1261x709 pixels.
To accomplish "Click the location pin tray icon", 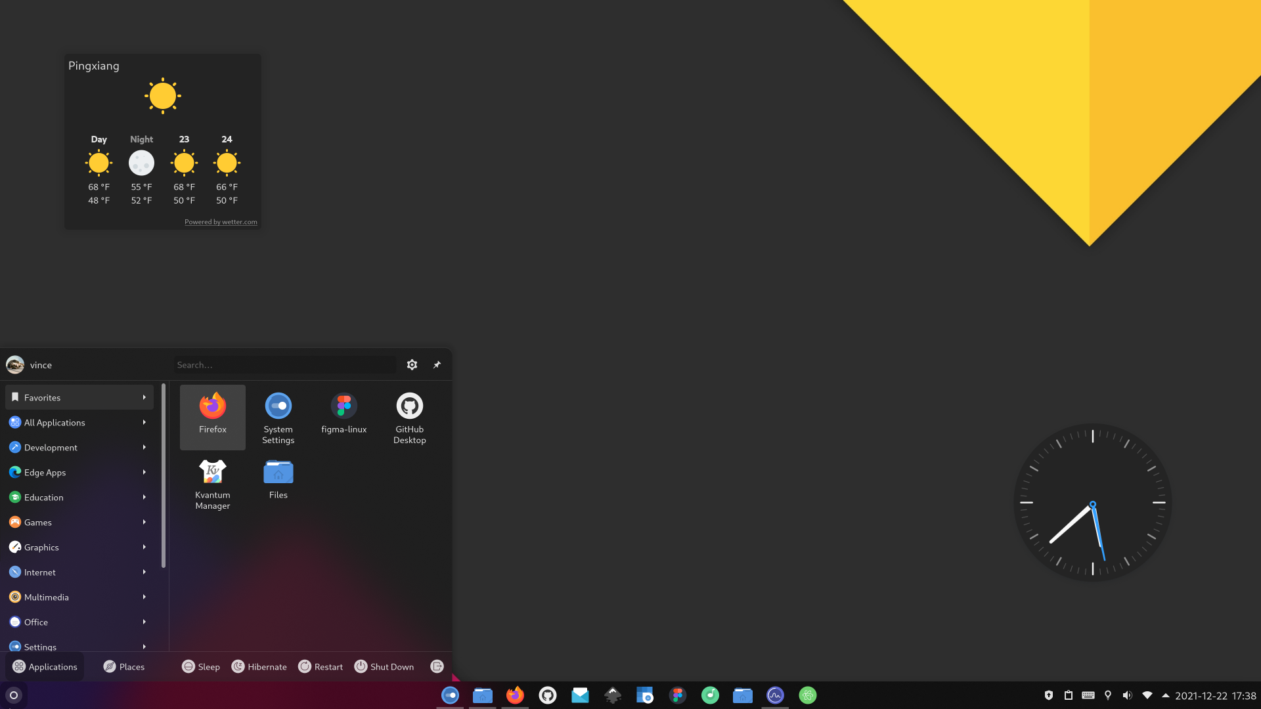I will (1108, 695).
